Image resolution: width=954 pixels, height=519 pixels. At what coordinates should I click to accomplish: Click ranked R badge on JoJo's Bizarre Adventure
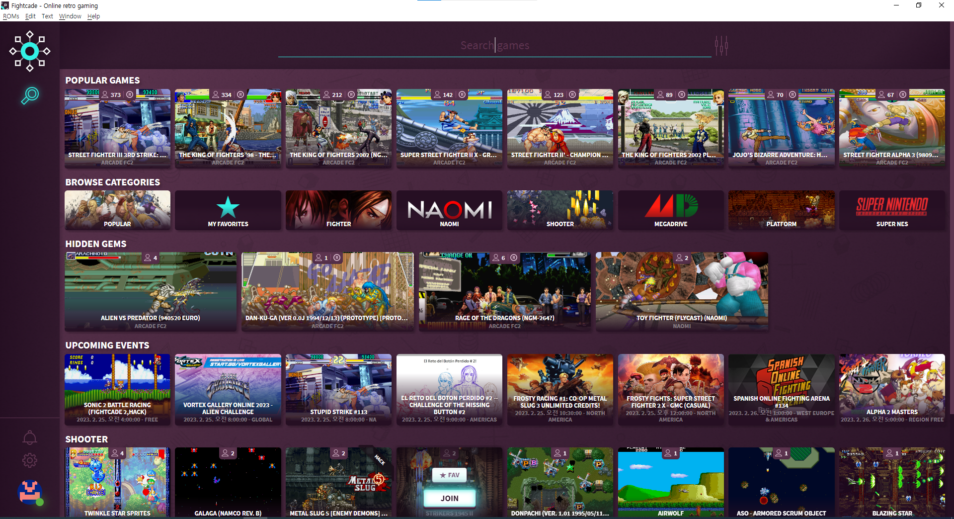point(793,94)
